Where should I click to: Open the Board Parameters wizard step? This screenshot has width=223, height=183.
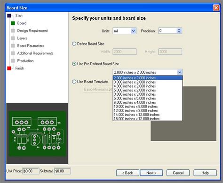[31, 46]
